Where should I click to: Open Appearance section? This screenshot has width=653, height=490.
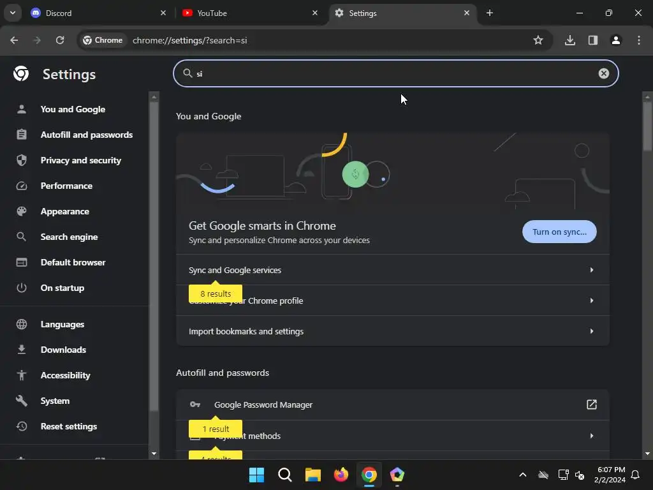(x=65, y=211)
